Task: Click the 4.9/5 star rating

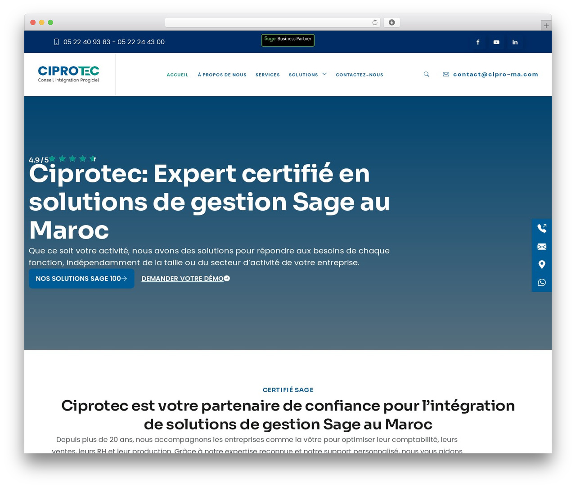Action: [x=63, y=159]
